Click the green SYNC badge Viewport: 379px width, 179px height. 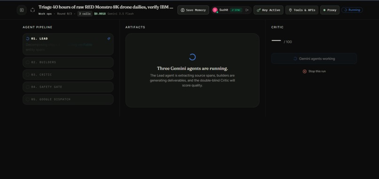pyautogui.click(x=236, y=10)
